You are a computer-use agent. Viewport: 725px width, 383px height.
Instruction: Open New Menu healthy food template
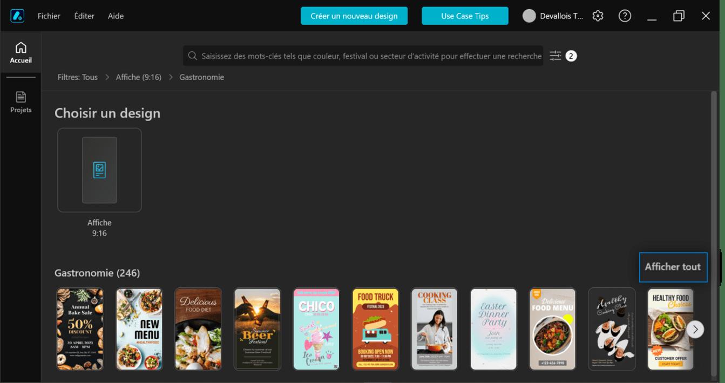click(139, 329)
